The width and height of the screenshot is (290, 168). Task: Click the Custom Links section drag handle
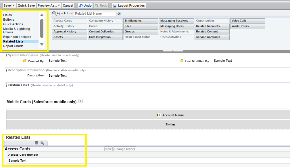point(6,85)
